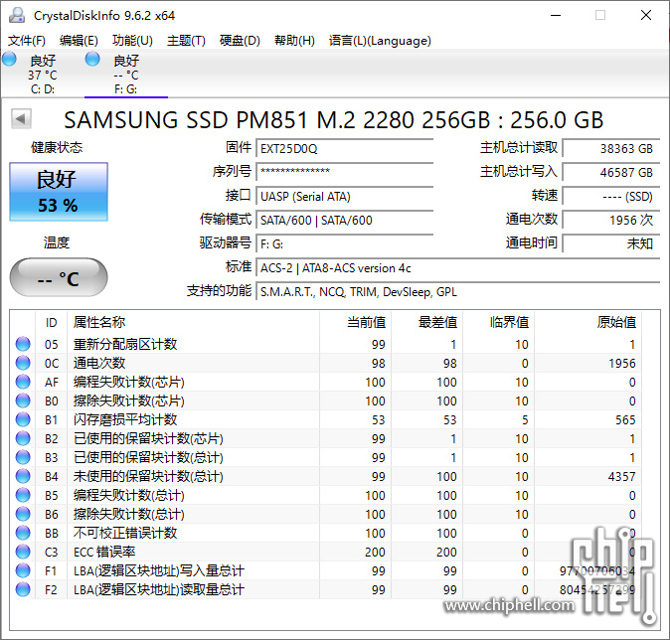
Task: Select the 闪存磨损平均计数 attribute name
Action: pos(125,419)
